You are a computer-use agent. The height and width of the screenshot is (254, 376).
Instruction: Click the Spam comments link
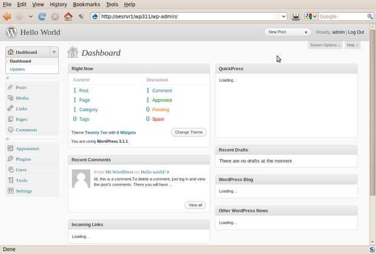point(158,119)
